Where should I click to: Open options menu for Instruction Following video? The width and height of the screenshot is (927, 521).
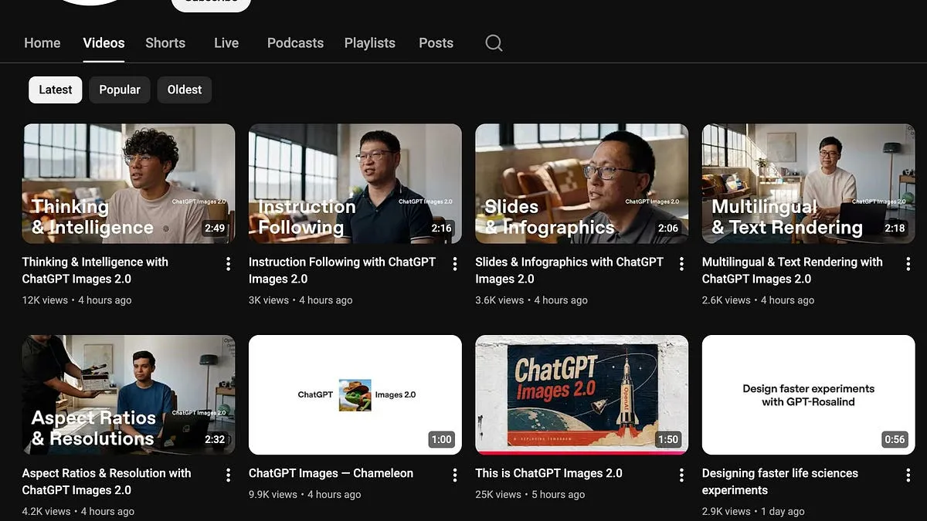[455, 264]
